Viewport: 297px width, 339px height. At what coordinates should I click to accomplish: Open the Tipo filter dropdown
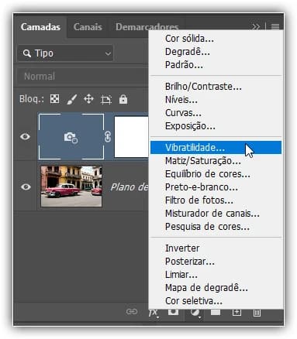[65, 53]
